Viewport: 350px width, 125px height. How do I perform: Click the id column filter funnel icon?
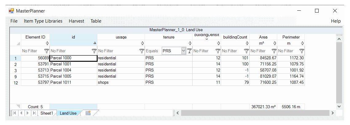pyautogui.click(x=95, y=51)
